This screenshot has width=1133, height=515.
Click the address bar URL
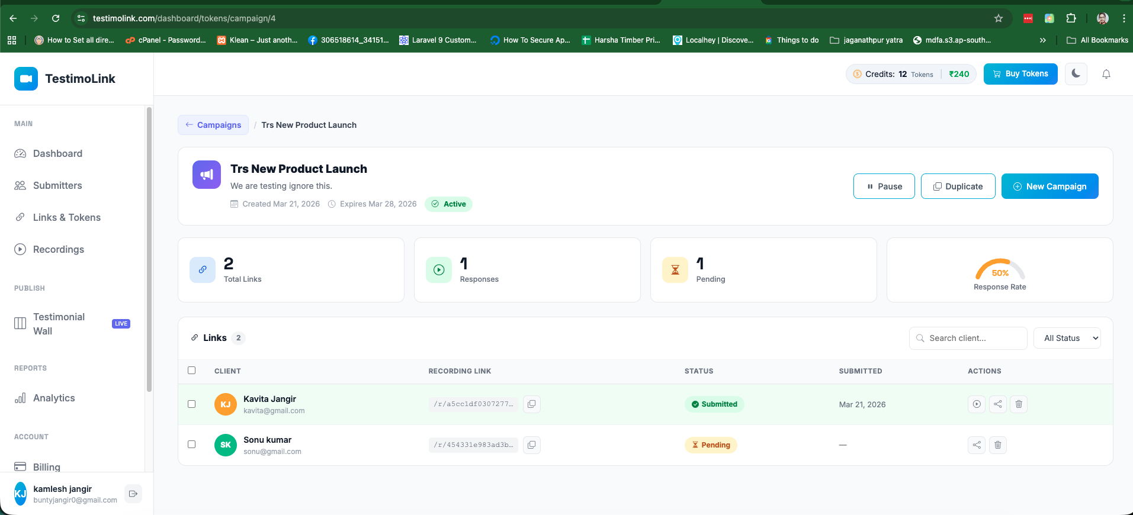pyautogui.click(x=184, y=18)
